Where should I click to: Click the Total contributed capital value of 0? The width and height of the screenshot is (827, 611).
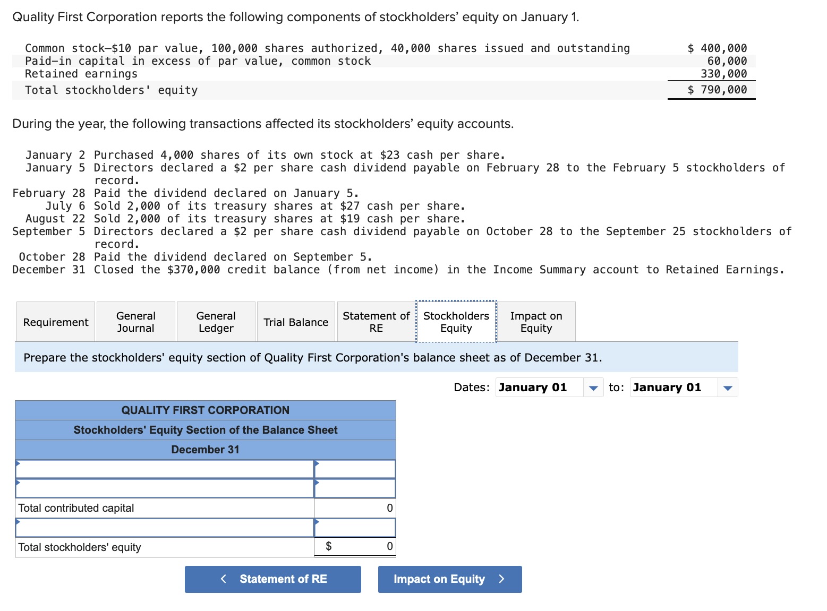pyautogui.click(x=389, y=508)
